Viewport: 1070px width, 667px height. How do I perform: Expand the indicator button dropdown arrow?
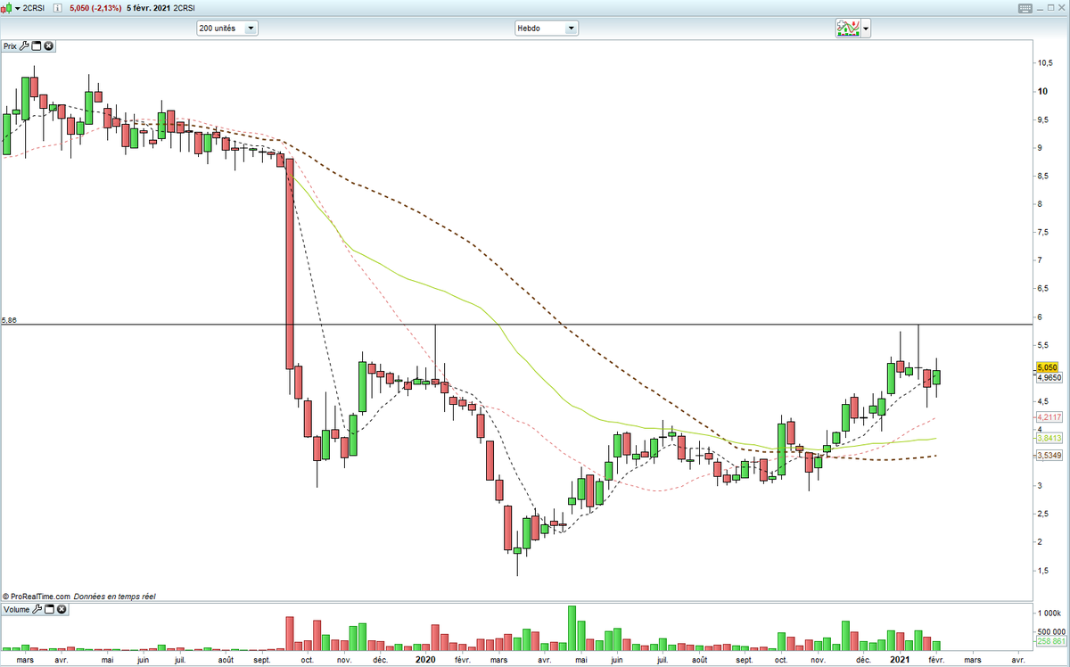click(866, 29)
